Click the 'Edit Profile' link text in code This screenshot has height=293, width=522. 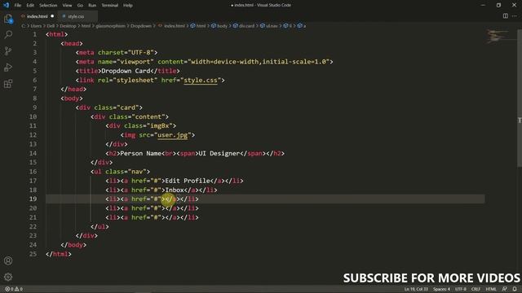[x=188, y=181]
